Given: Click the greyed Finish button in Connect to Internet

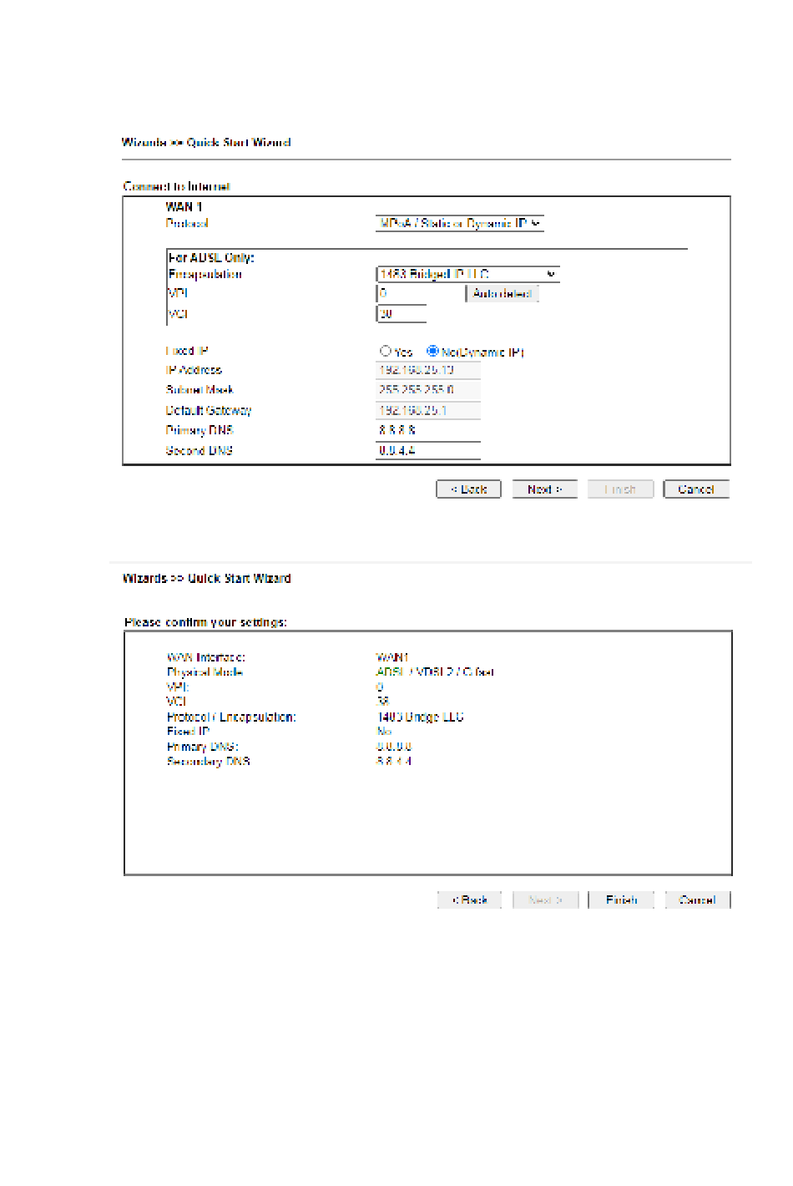Looking at the screenshot, I should click(620, 489).
